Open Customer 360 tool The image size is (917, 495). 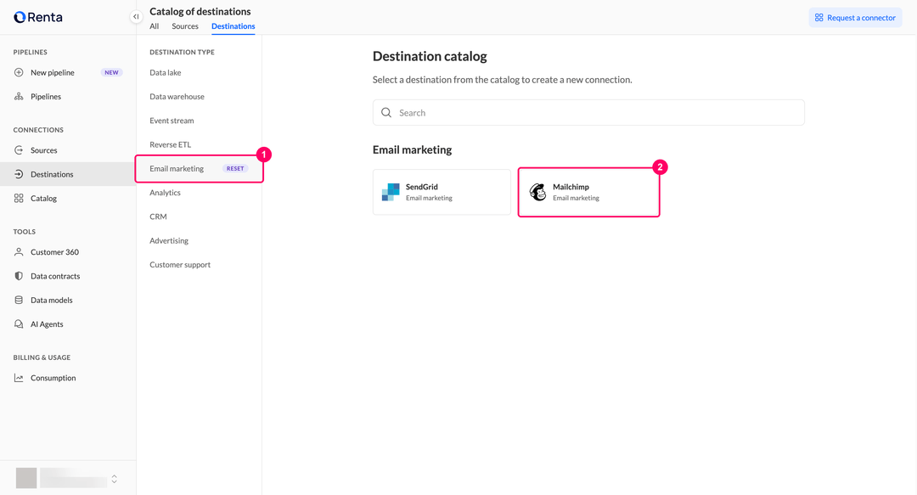(68, 252)
